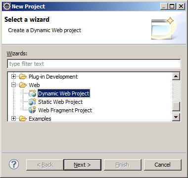Select Web Fragment Project wizard
188x178 pixels.
coord(65,110)
